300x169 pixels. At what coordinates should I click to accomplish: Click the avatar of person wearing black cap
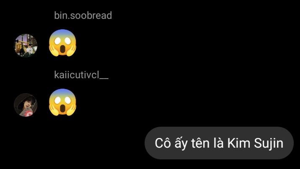(26, 105)
